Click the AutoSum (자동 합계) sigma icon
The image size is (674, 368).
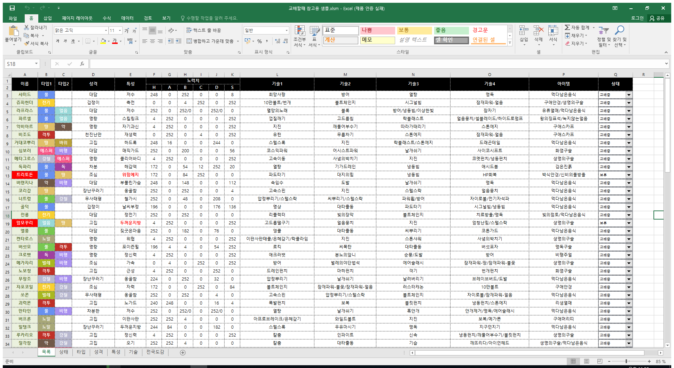point(567,28)
